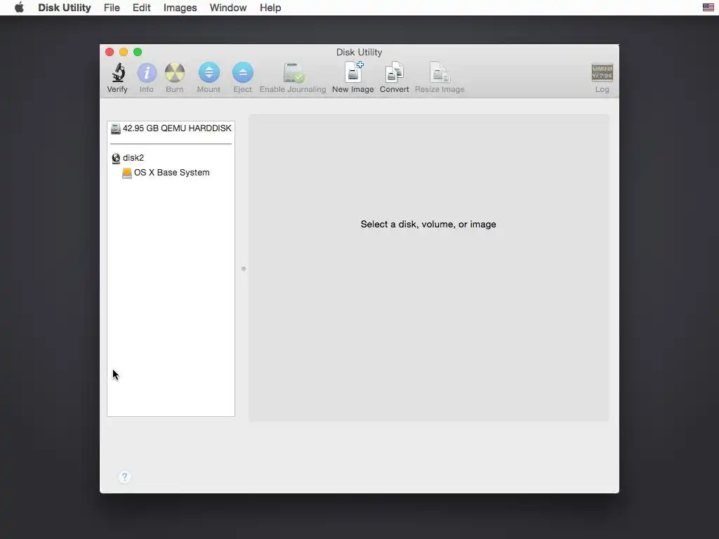Open the Disk Utility application menu
The height and width of the screenshot is (539, 719).
[x=65, y=8]
